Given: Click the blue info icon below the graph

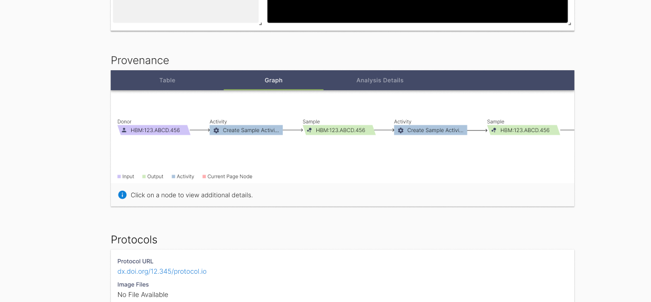Looking at the screenshot, I should tap(122, 195).
